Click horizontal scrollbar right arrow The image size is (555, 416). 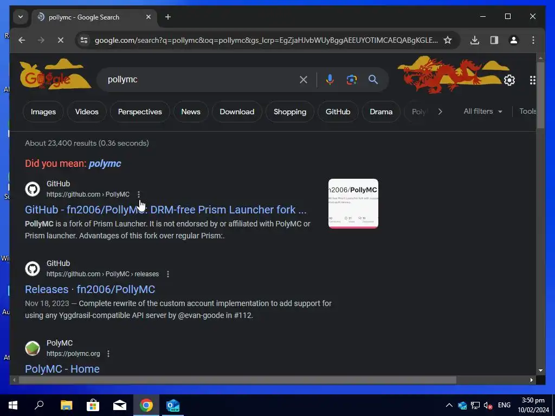pos(531,380)
